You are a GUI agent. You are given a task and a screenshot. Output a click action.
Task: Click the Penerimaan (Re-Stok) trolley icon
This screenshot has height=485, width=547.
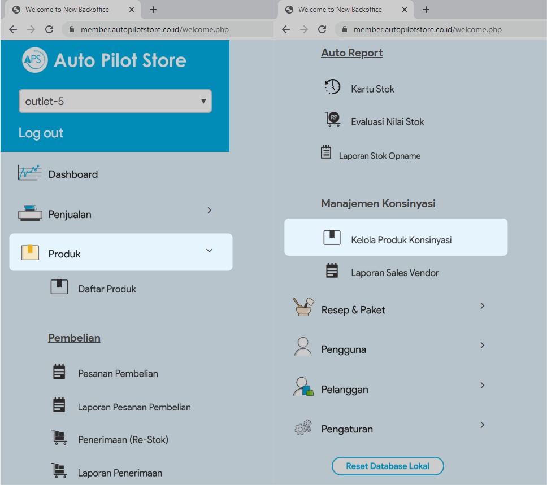tap(59, 438)
